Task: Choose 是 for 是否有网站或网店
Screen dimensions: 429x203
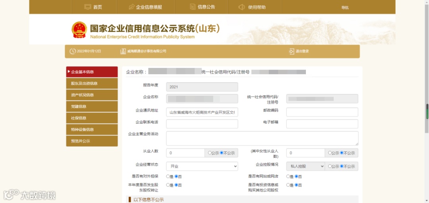Action: [288, 176]
